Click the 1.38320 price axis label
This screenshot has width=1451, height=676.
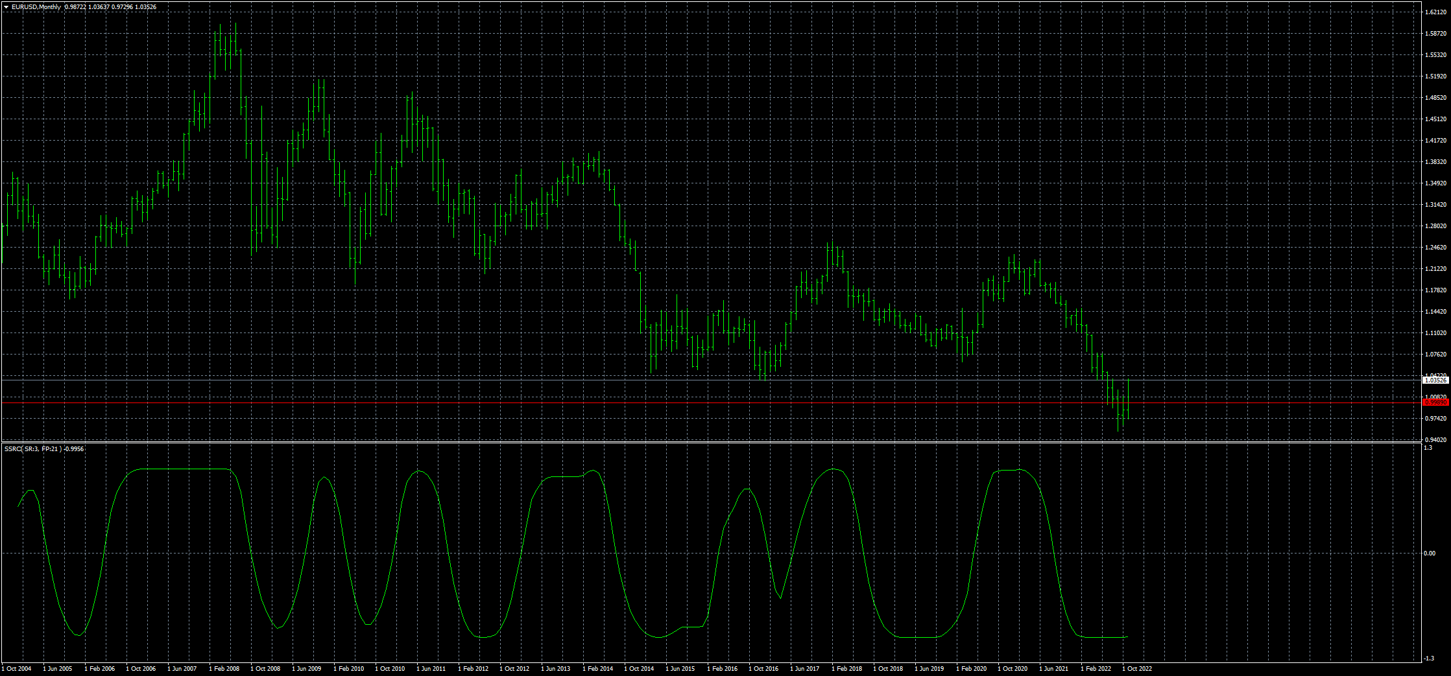[x=1435, y=162]
